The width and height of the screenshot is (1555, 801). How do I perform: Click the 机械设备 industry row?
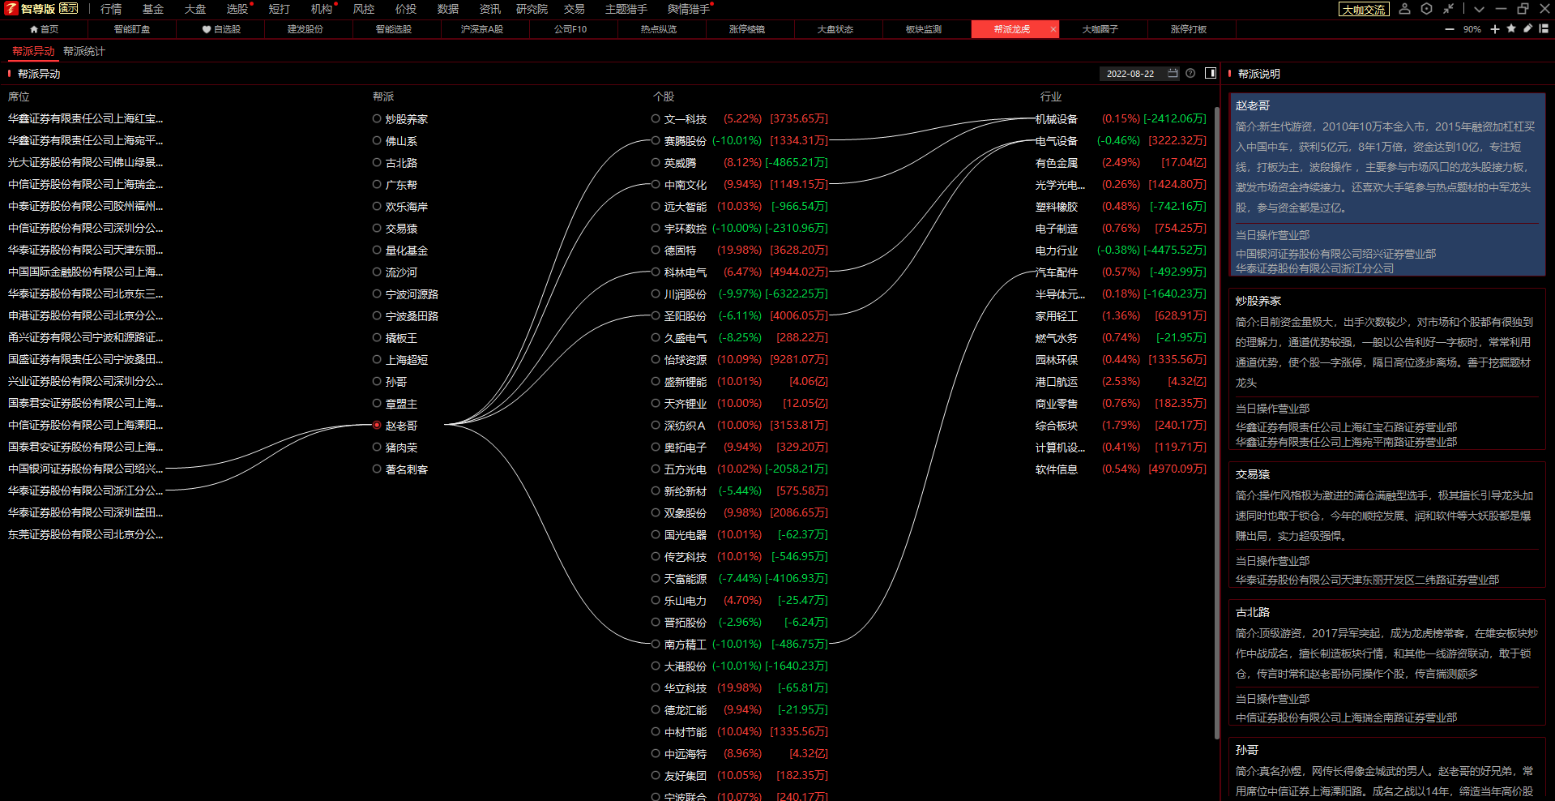[1121, 118]
